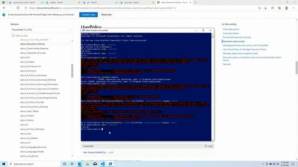Screen dimensions: 298x167
Task: Click the browser back arrow
Action: click(4, 8)
